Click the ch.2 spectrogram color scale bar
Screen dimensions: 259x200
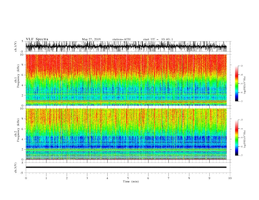(236, 138)
